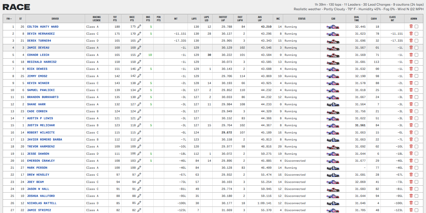
Task: Edit race points for Kevin Winker
Action: (139, 83)
